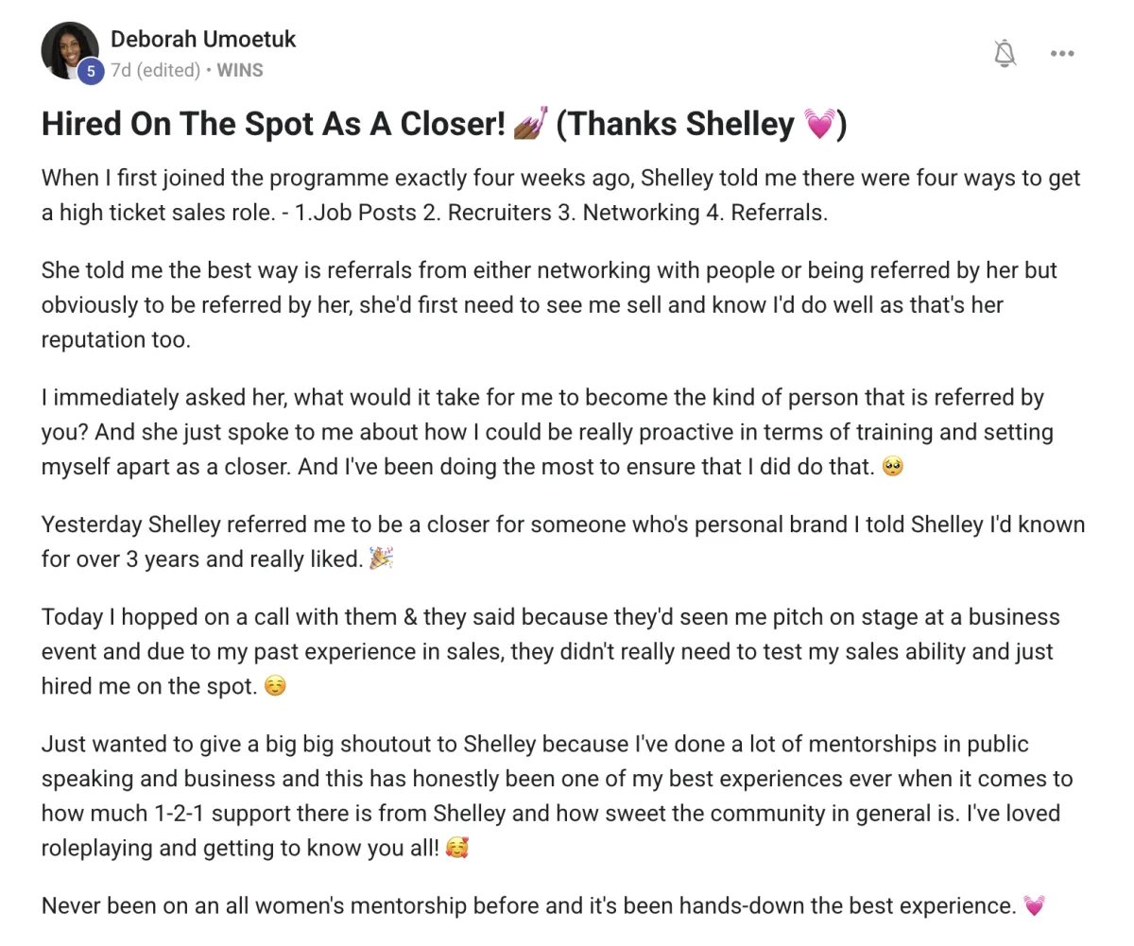Click the nail polish emoji in the title
Screen dimensions: 1134x946
pyautogui.click(x=530, y=124)
